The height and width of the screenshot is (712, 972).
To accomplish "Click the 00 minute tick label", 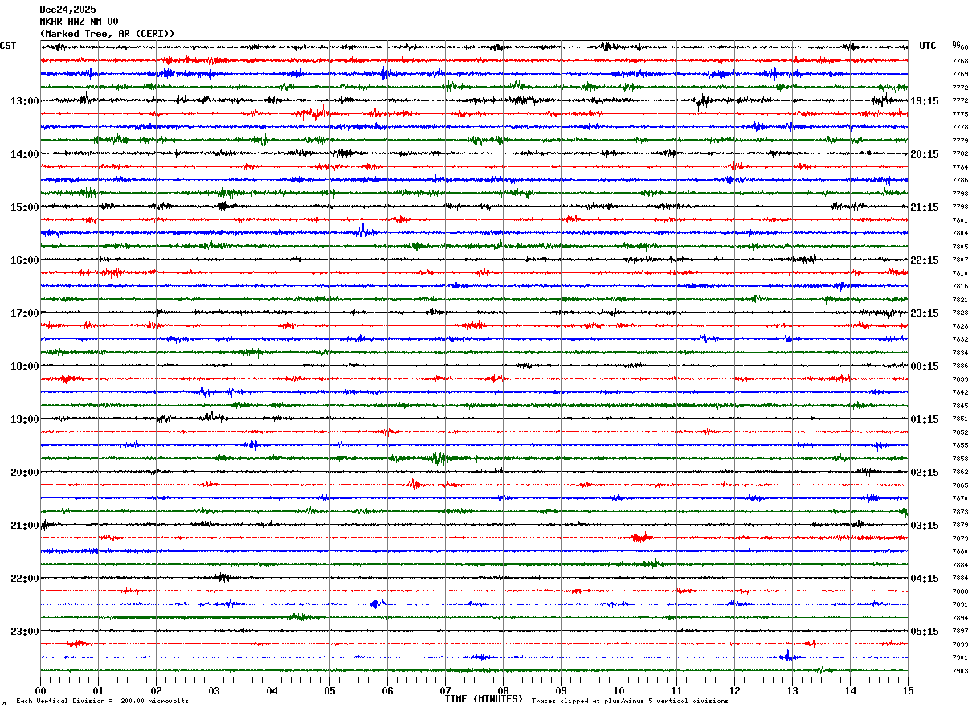I will tap(40, 691).
